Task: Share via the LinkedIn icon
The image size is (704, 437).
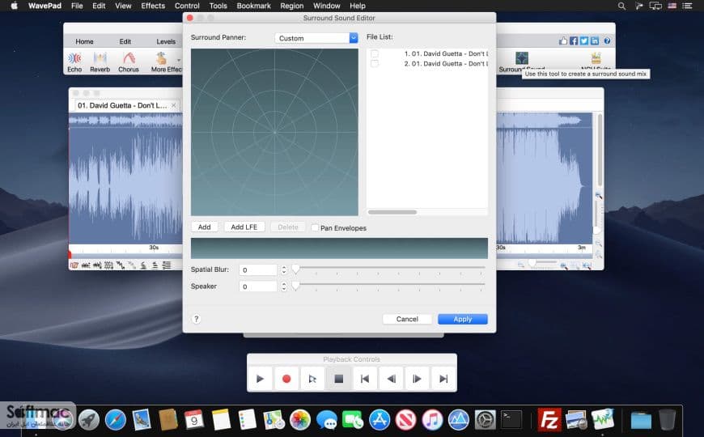Action: point(595,41)
